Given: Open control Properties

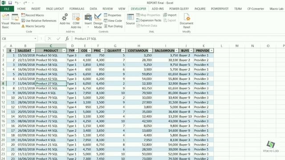Looking at the screenshot, I should coord(113,15).
